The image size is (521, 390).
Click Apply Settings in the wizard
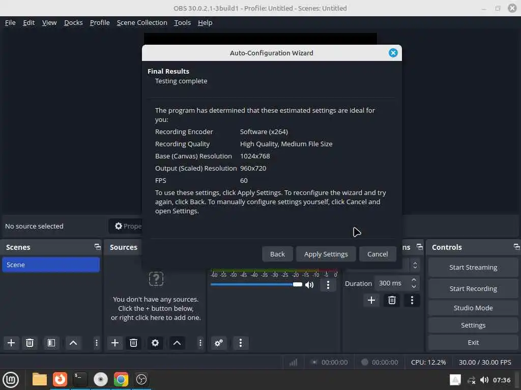[326, 254]
